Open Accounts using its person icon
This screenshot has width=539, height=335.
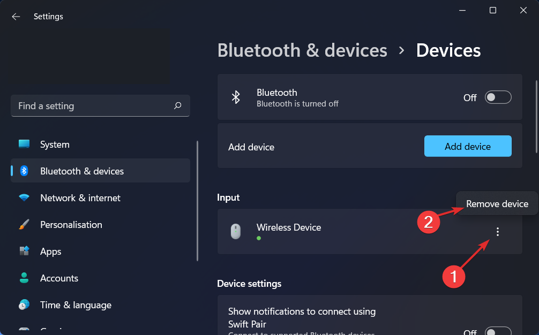tap(24, 278)
